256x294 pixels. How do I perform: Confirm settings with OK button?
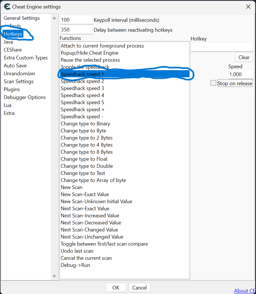[x=116, y=287]
